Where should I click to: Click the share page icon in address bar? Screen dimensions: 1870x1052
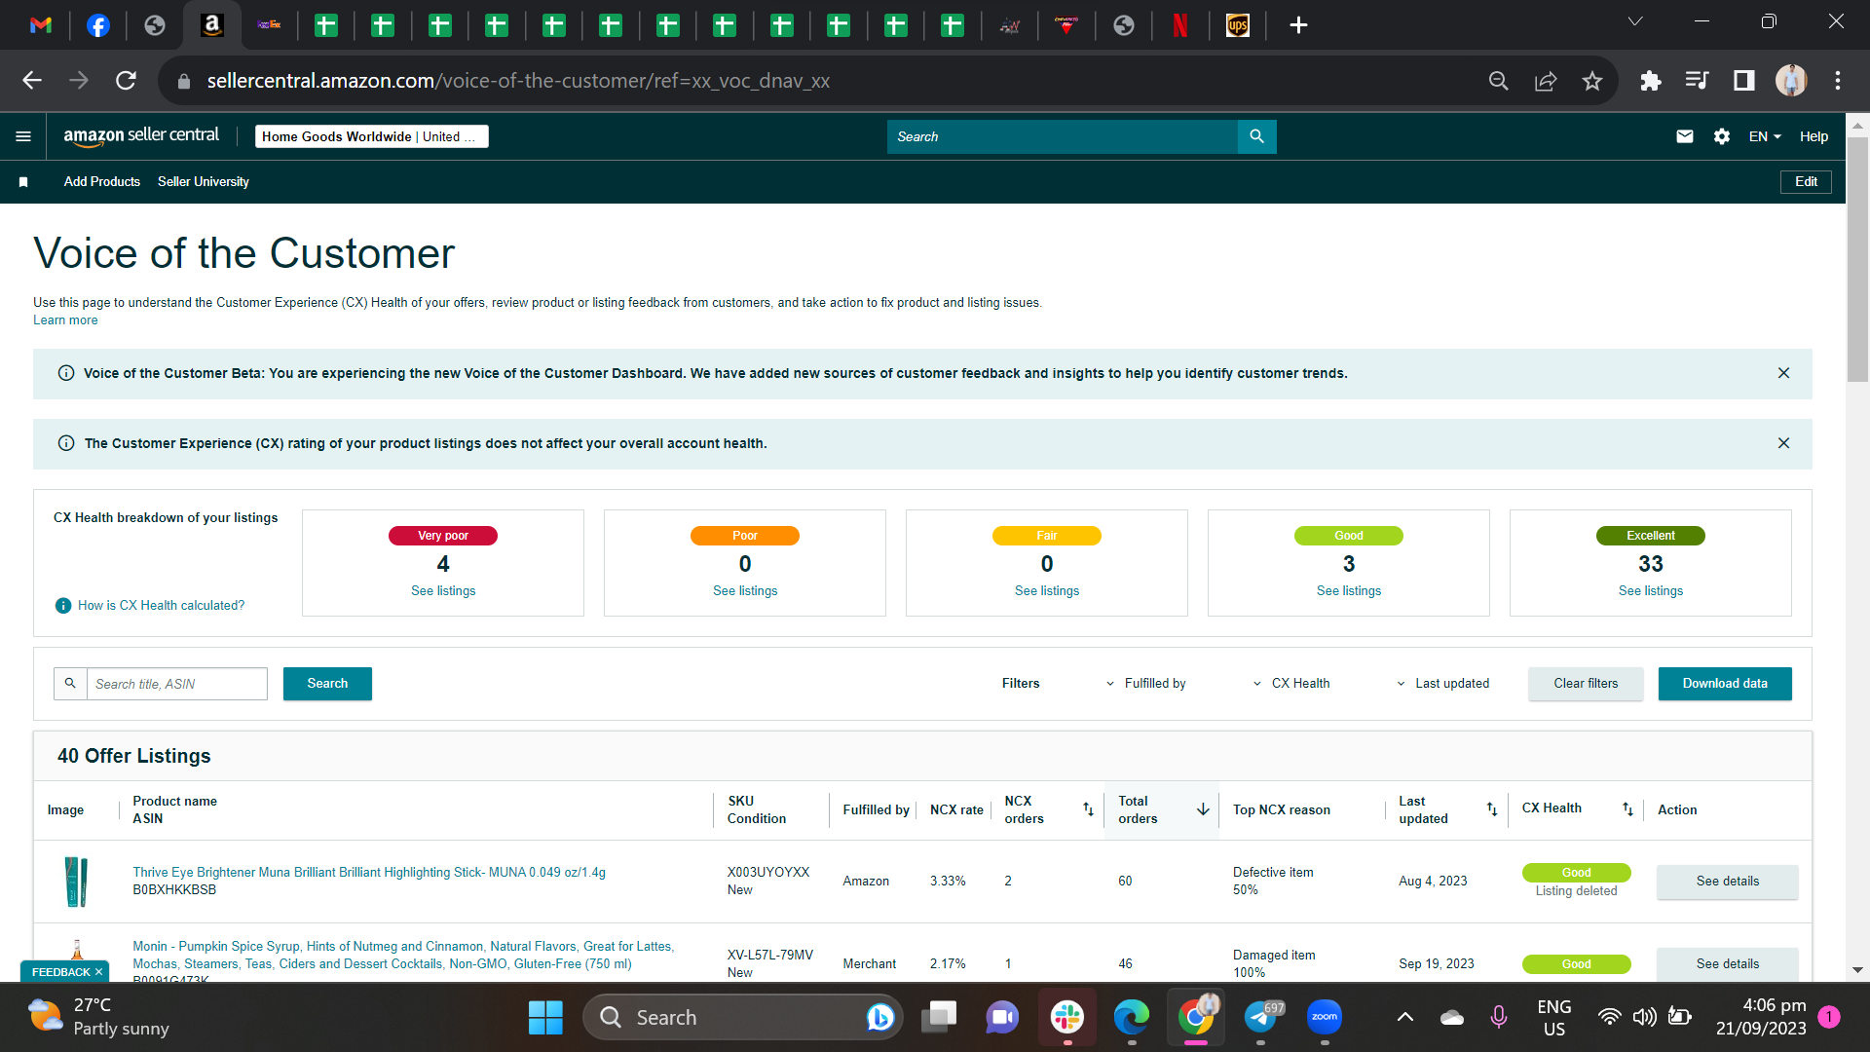pos(1546,81)
